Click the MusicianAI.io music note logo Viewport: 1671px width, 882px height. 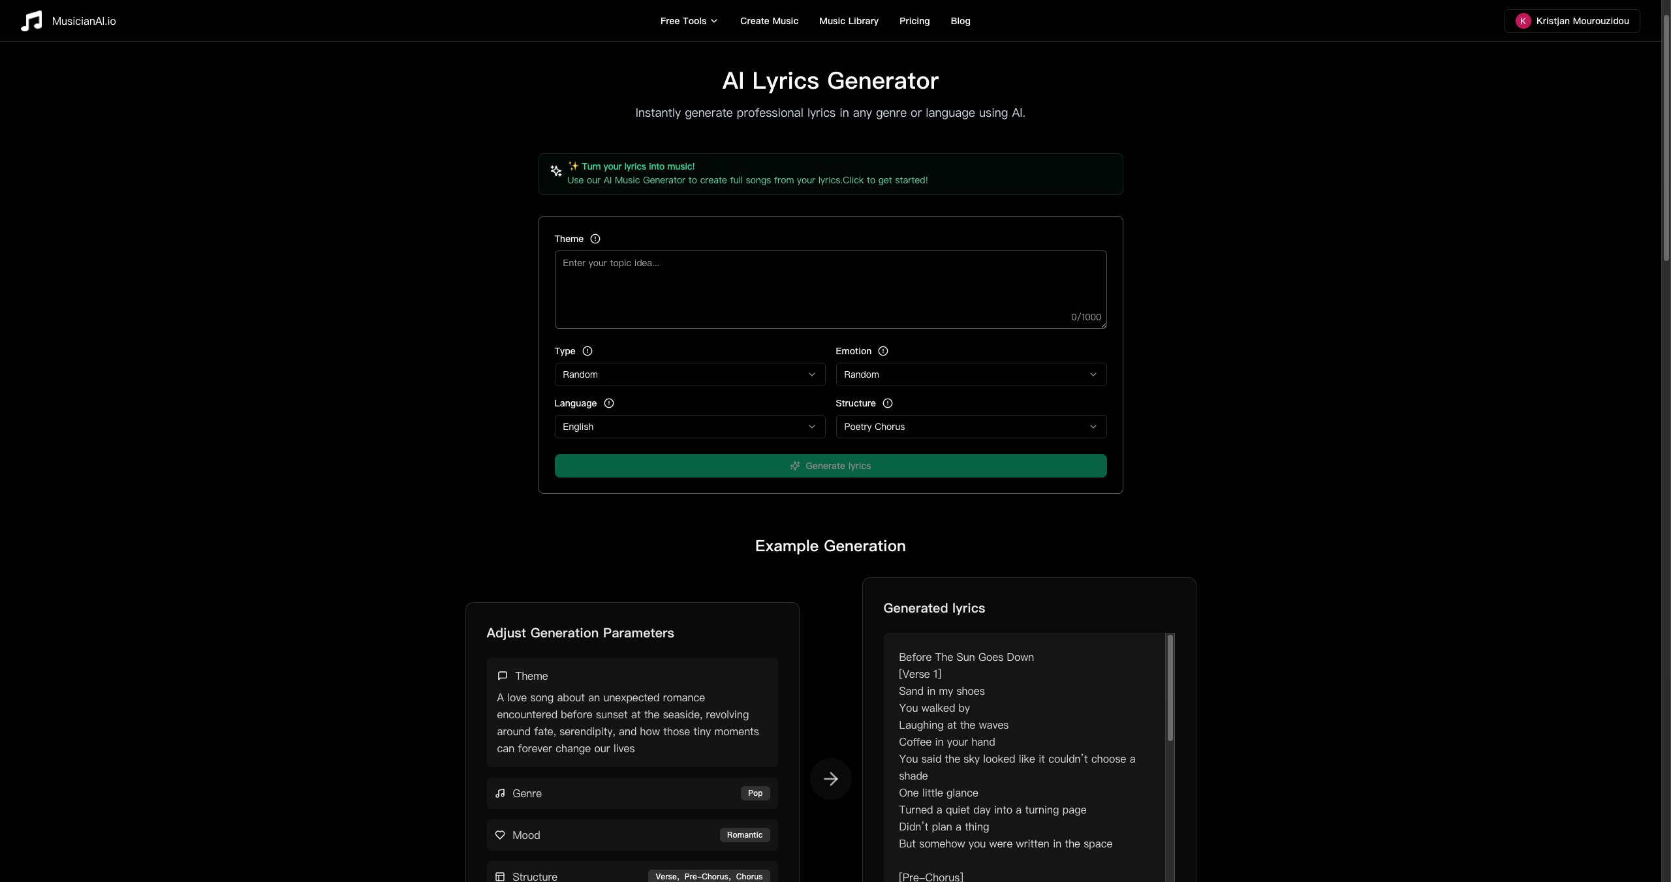pos(32,20)
